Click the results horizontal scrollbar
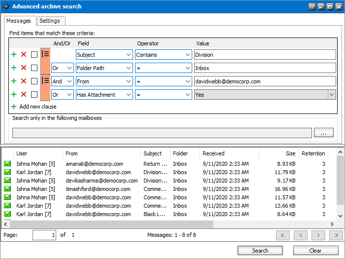The image size is (345, 259). [x=108, y=224]
